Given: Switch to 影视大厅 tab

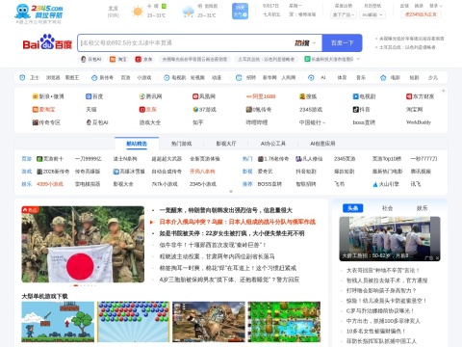Looking at the screenshot, I should click(x=226, y=144).
